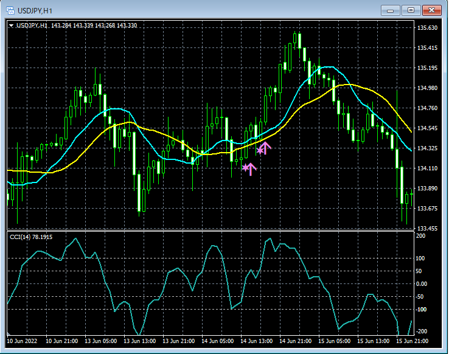Click the 15 Jun 21:00 time label
The width and height of the screenshot is (449, 354).
pos(412,341)
